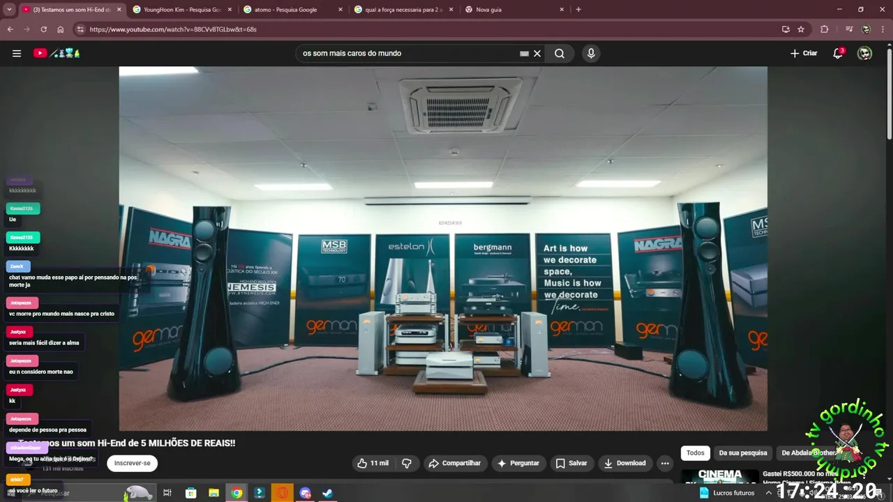Start voice search with the microphone
893x502 pixels.
(x=591, y=53)
